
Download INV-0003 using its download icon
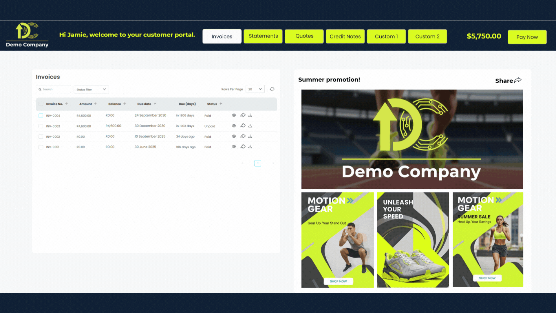coord(250,125)
